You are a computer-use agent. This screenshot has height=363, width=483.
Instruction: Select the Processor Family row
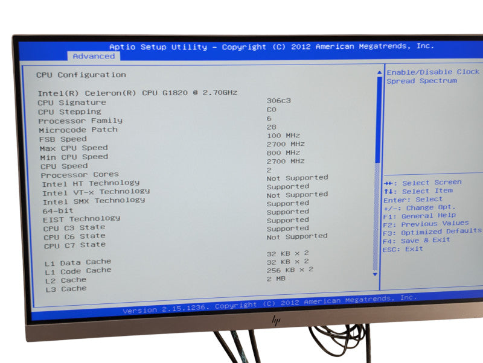coord(155,119)
